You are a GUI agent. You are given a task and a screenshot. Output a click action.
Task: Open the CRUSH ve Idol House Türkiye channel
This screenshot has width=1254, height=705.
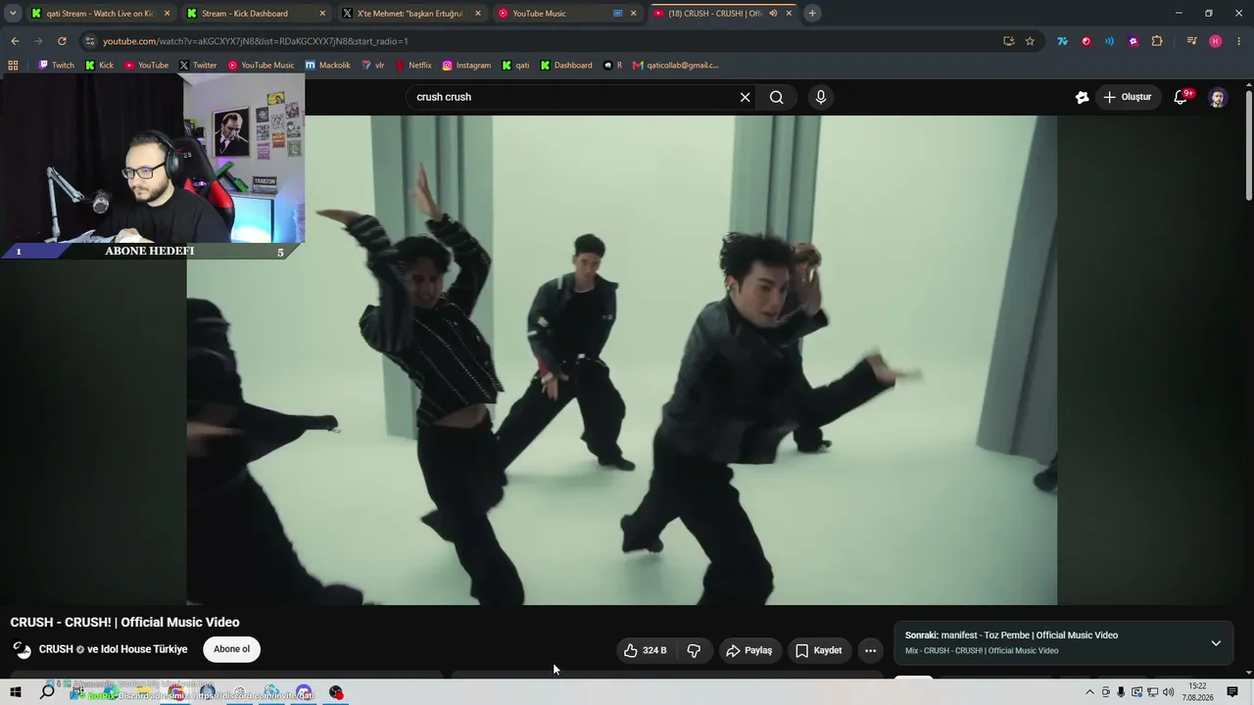click(x=113, y=649)
